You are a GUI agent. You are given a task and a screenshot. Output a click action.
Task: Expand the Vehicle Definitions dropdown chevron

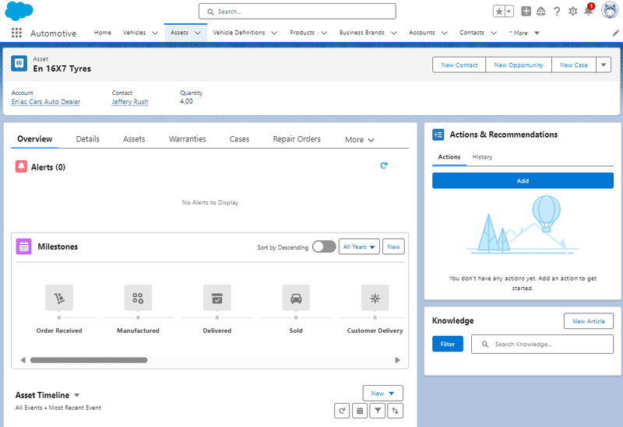274,33
